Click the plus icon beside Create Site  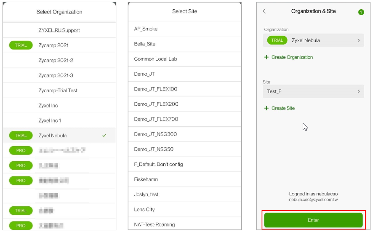[266, 108]
